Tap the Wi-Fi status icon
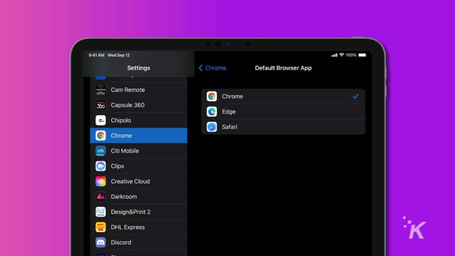455x256 pixels. pos(343,55)
